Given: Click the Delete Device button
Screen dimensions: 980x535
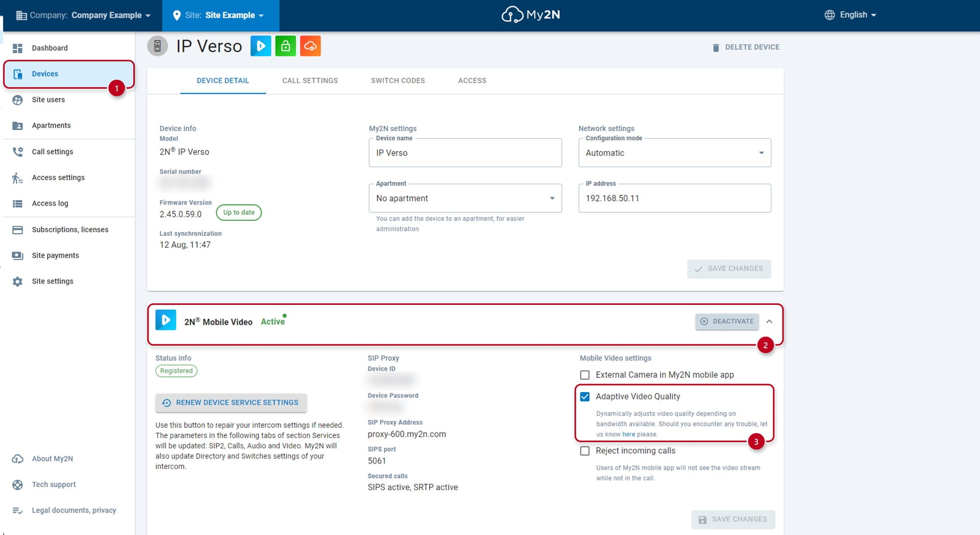Looking at the screenshot, I should (746, 47).
